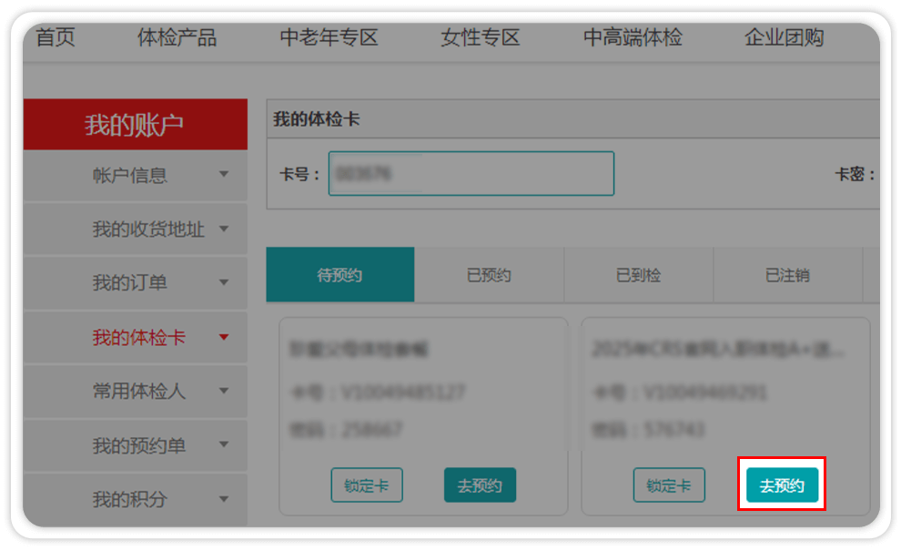Click 去预约 on the first card
The image size is (901, 551).
[x=480, y=485]
